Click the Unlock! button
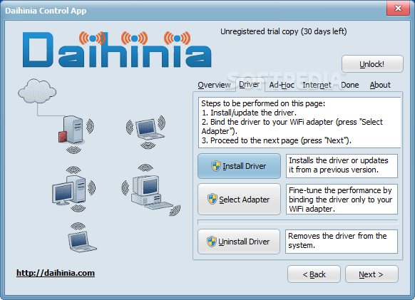 [x=372, y=64]
